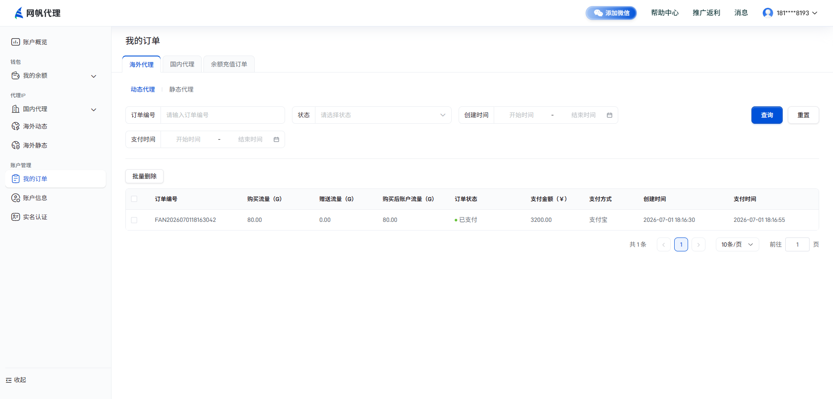Click 支付时间 start time field
This screenshot has width=833, height=399.
pos(188,139)
